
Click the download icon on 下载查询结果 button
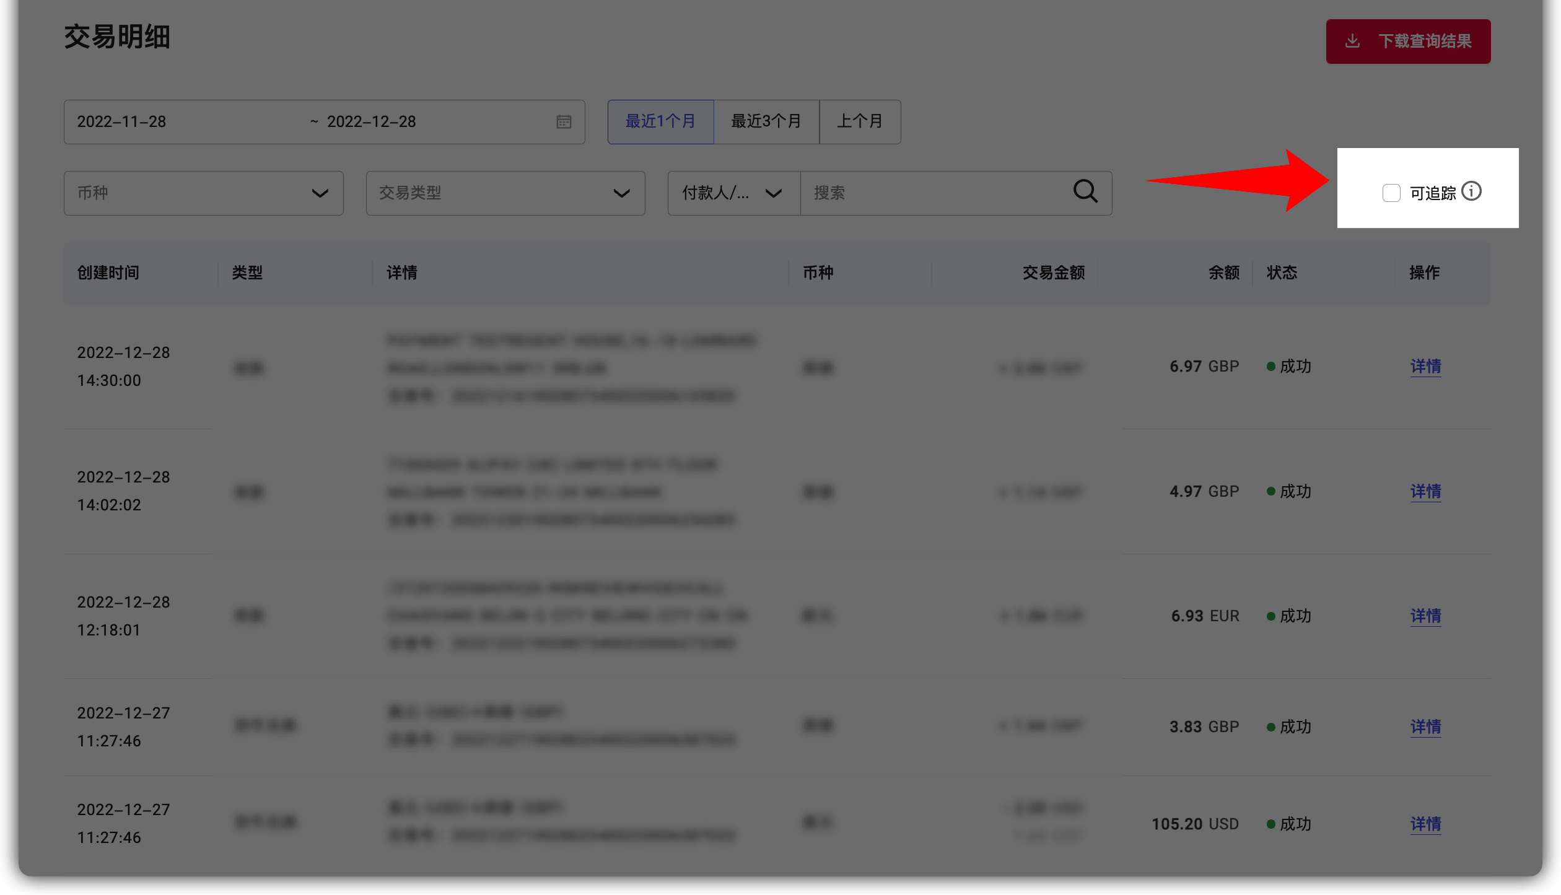point(1352,41)
